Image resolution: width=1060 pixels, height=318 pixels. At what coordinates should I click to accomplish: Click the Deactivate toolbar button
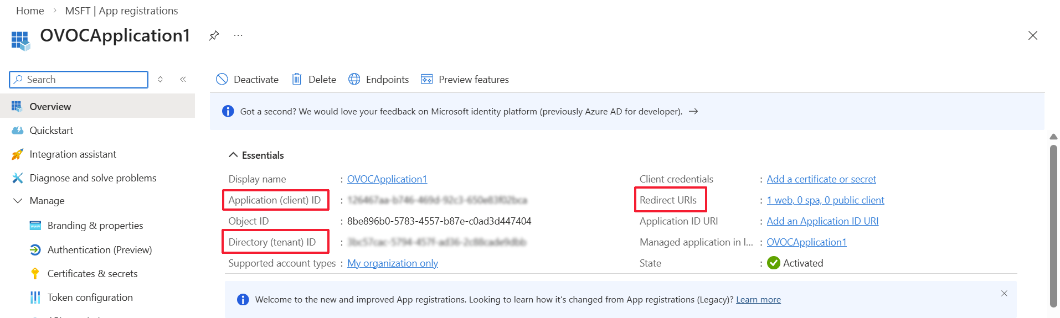click(247, 80)
